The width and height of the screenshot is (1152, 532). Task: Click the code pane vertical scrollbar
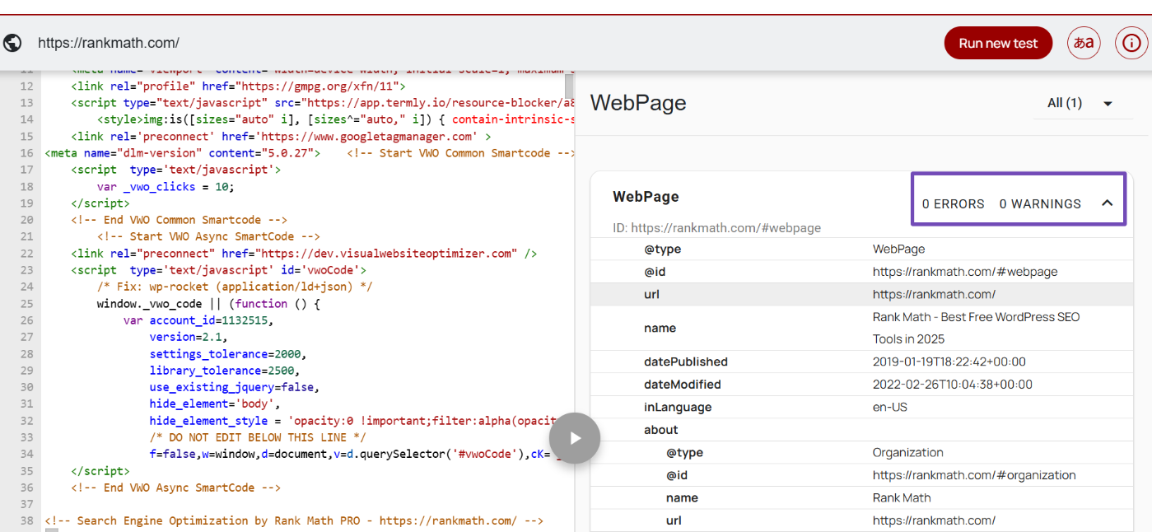(569, 86)
